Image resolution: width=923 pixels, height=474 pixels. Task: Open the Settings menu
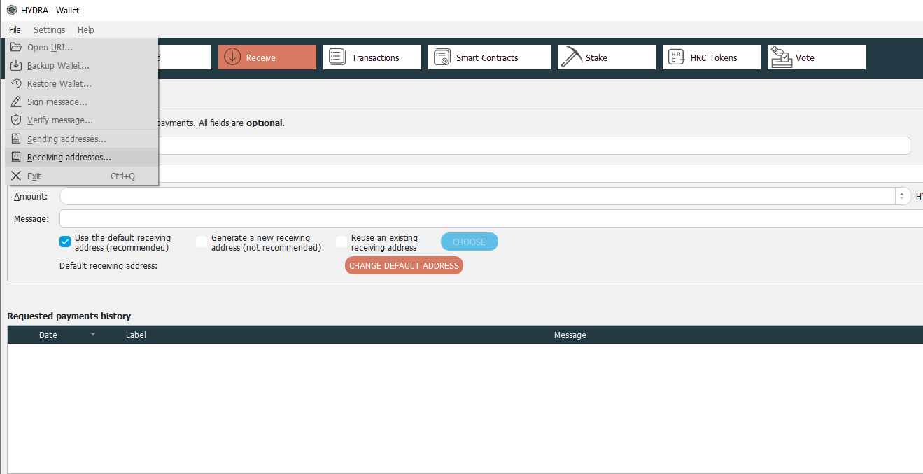49,30
